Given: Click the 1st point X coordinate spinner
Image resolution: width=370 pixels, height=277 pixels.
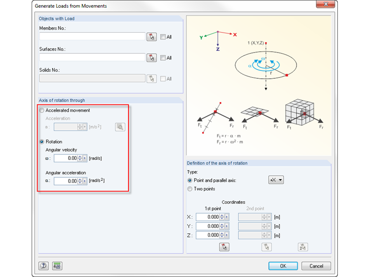Looking at the screenshot, I should pos(222,217).
